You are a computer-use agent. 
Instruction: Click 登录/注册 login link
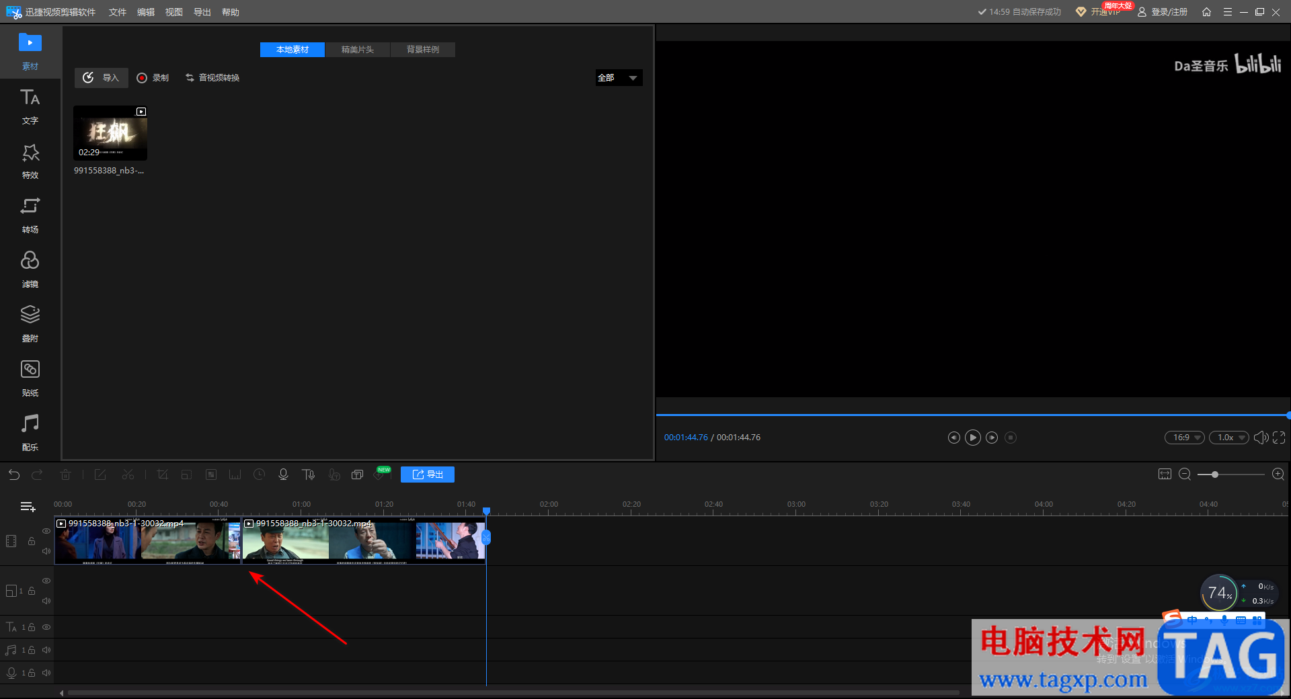[x=1163, y=12]
